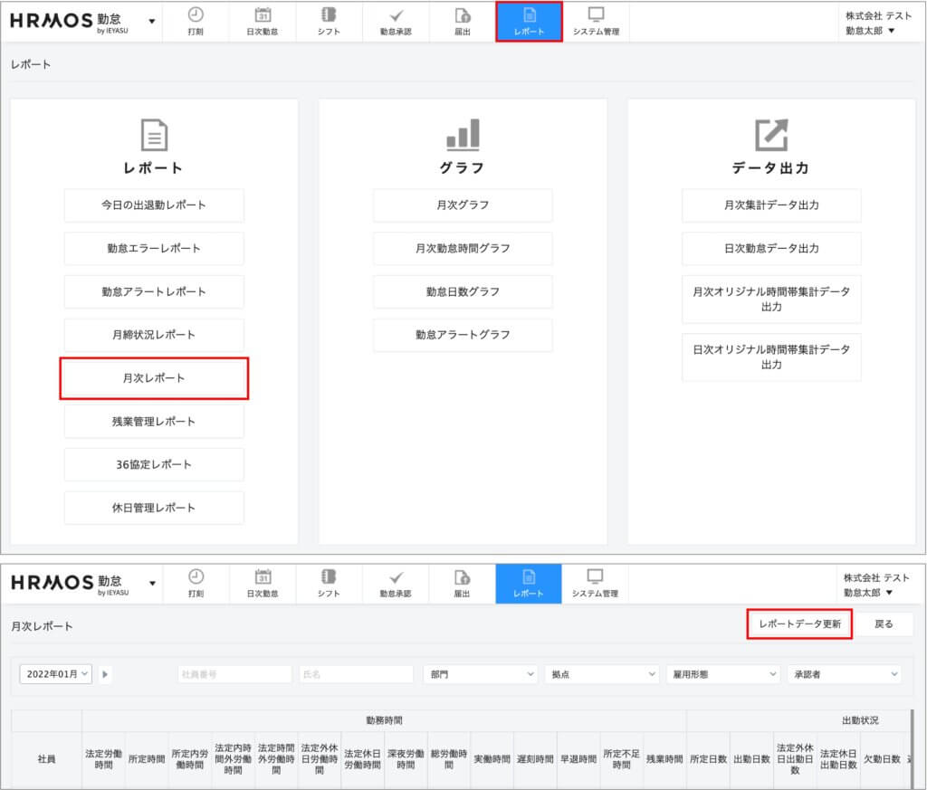Image resolution: width=927 pixels, height=790 pixels.
Task: Open 月次集計データ出力
Action: [x=771, y=205]
